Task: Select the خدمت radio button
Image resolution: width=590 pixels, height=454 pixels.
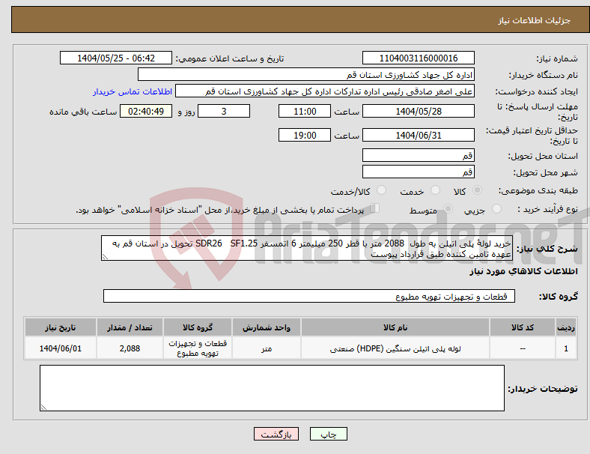Action: click(435, 190)
